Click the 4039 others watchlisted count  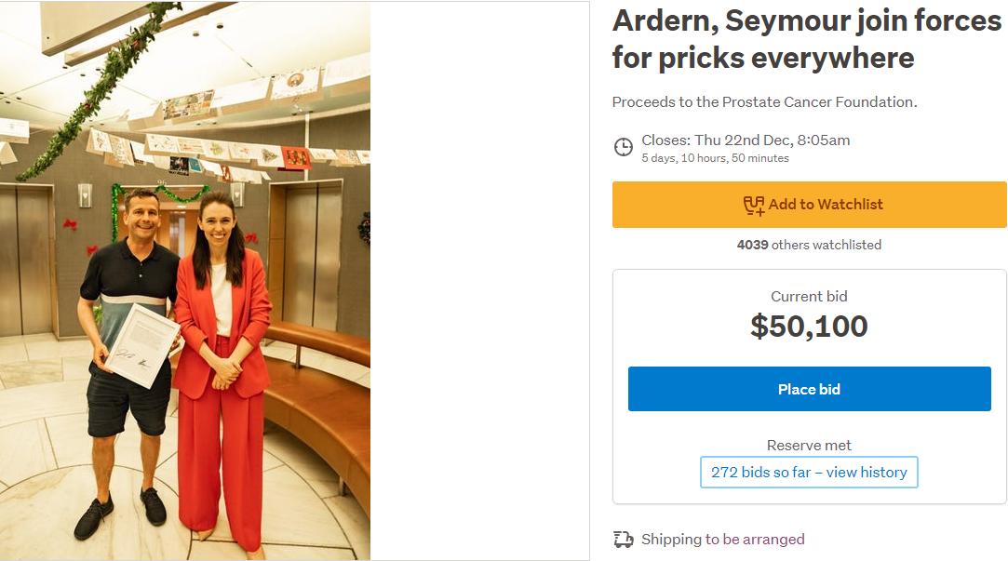click(809, 246)
